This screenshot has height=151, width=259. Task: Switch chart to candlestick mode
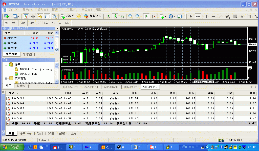point(115,16)
